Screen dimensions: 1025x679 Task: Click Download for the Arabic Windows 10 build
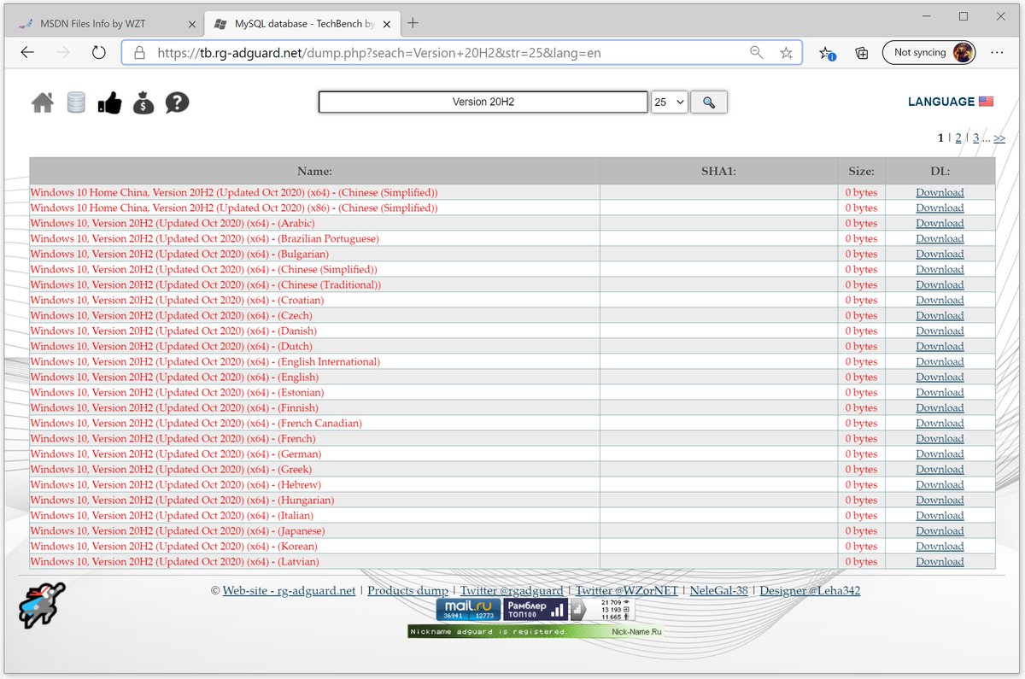point(940,223)
